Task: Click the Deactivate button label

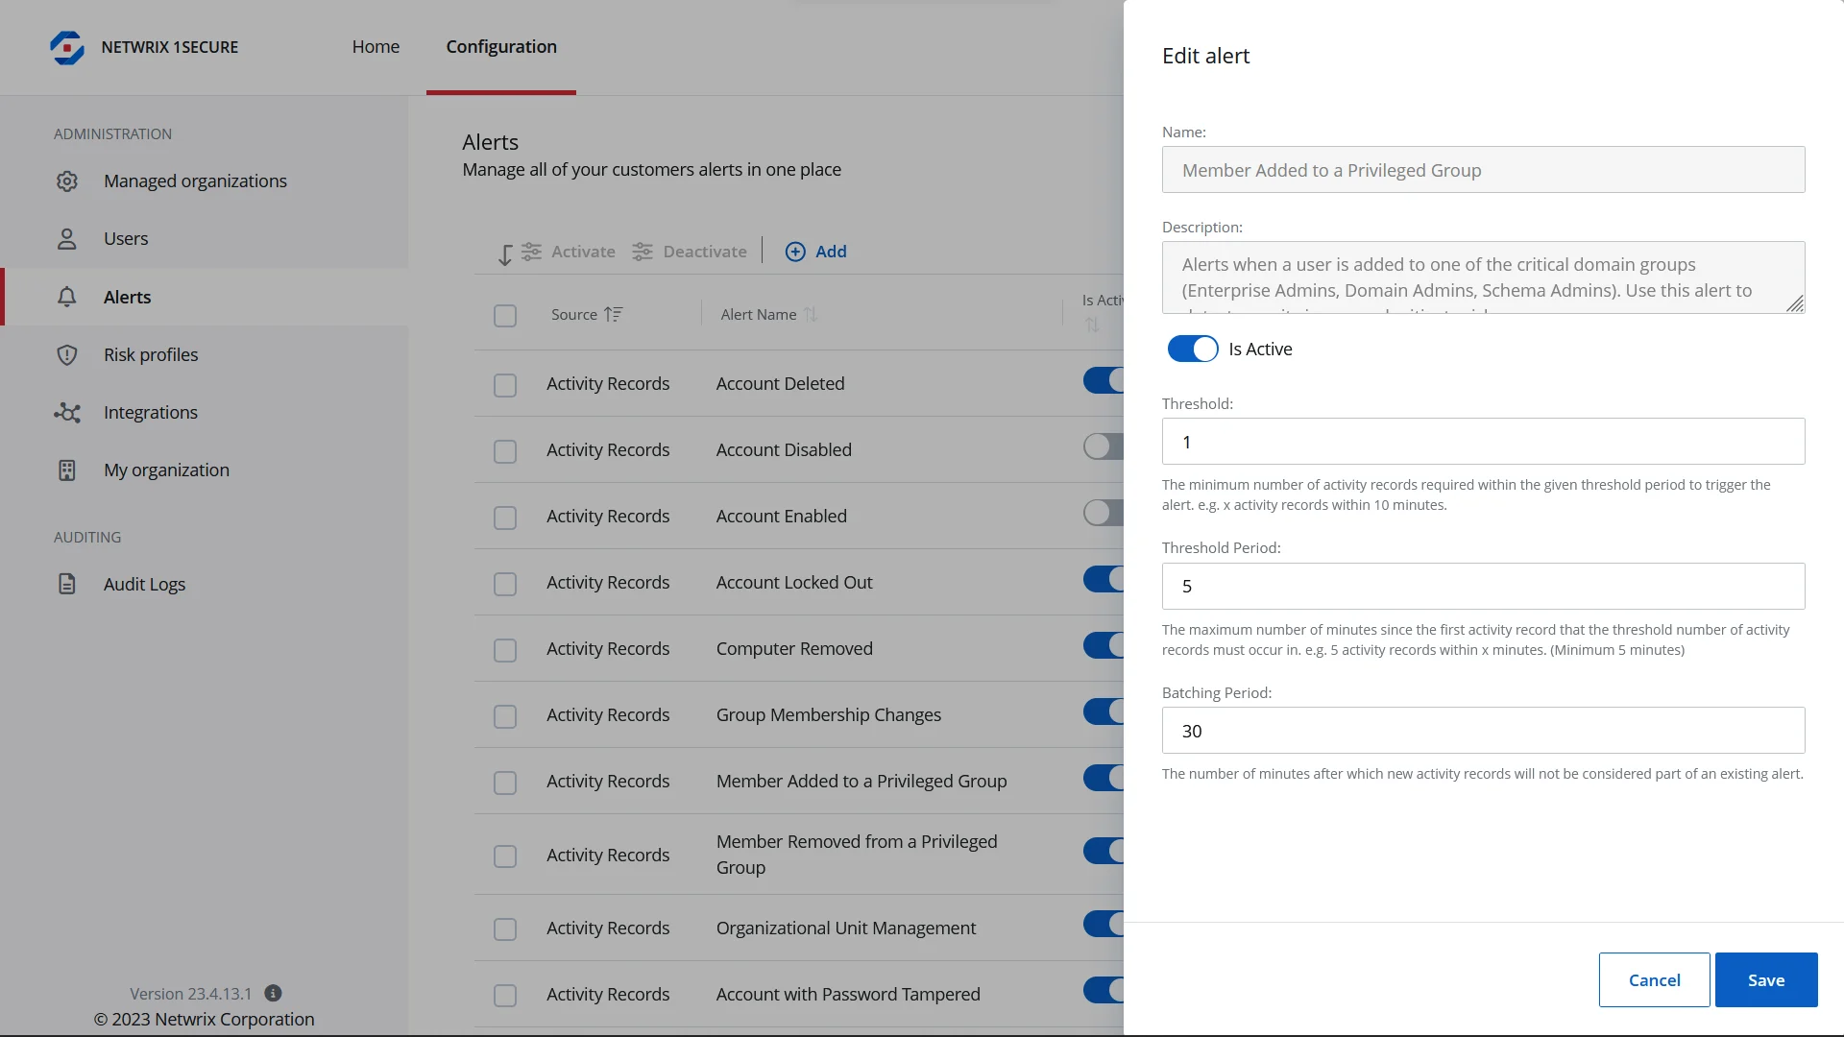Action: pos(705,252)
